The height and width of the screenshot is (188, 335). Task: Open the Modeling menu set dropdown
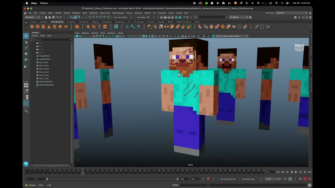pyautogui.click(x=33, y=17)
